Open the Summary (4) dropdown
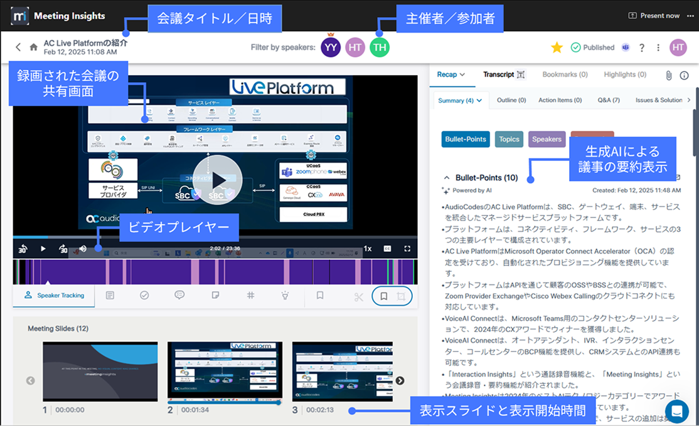Viewport: 699px width, 426px height. click(x=460, y=100)
